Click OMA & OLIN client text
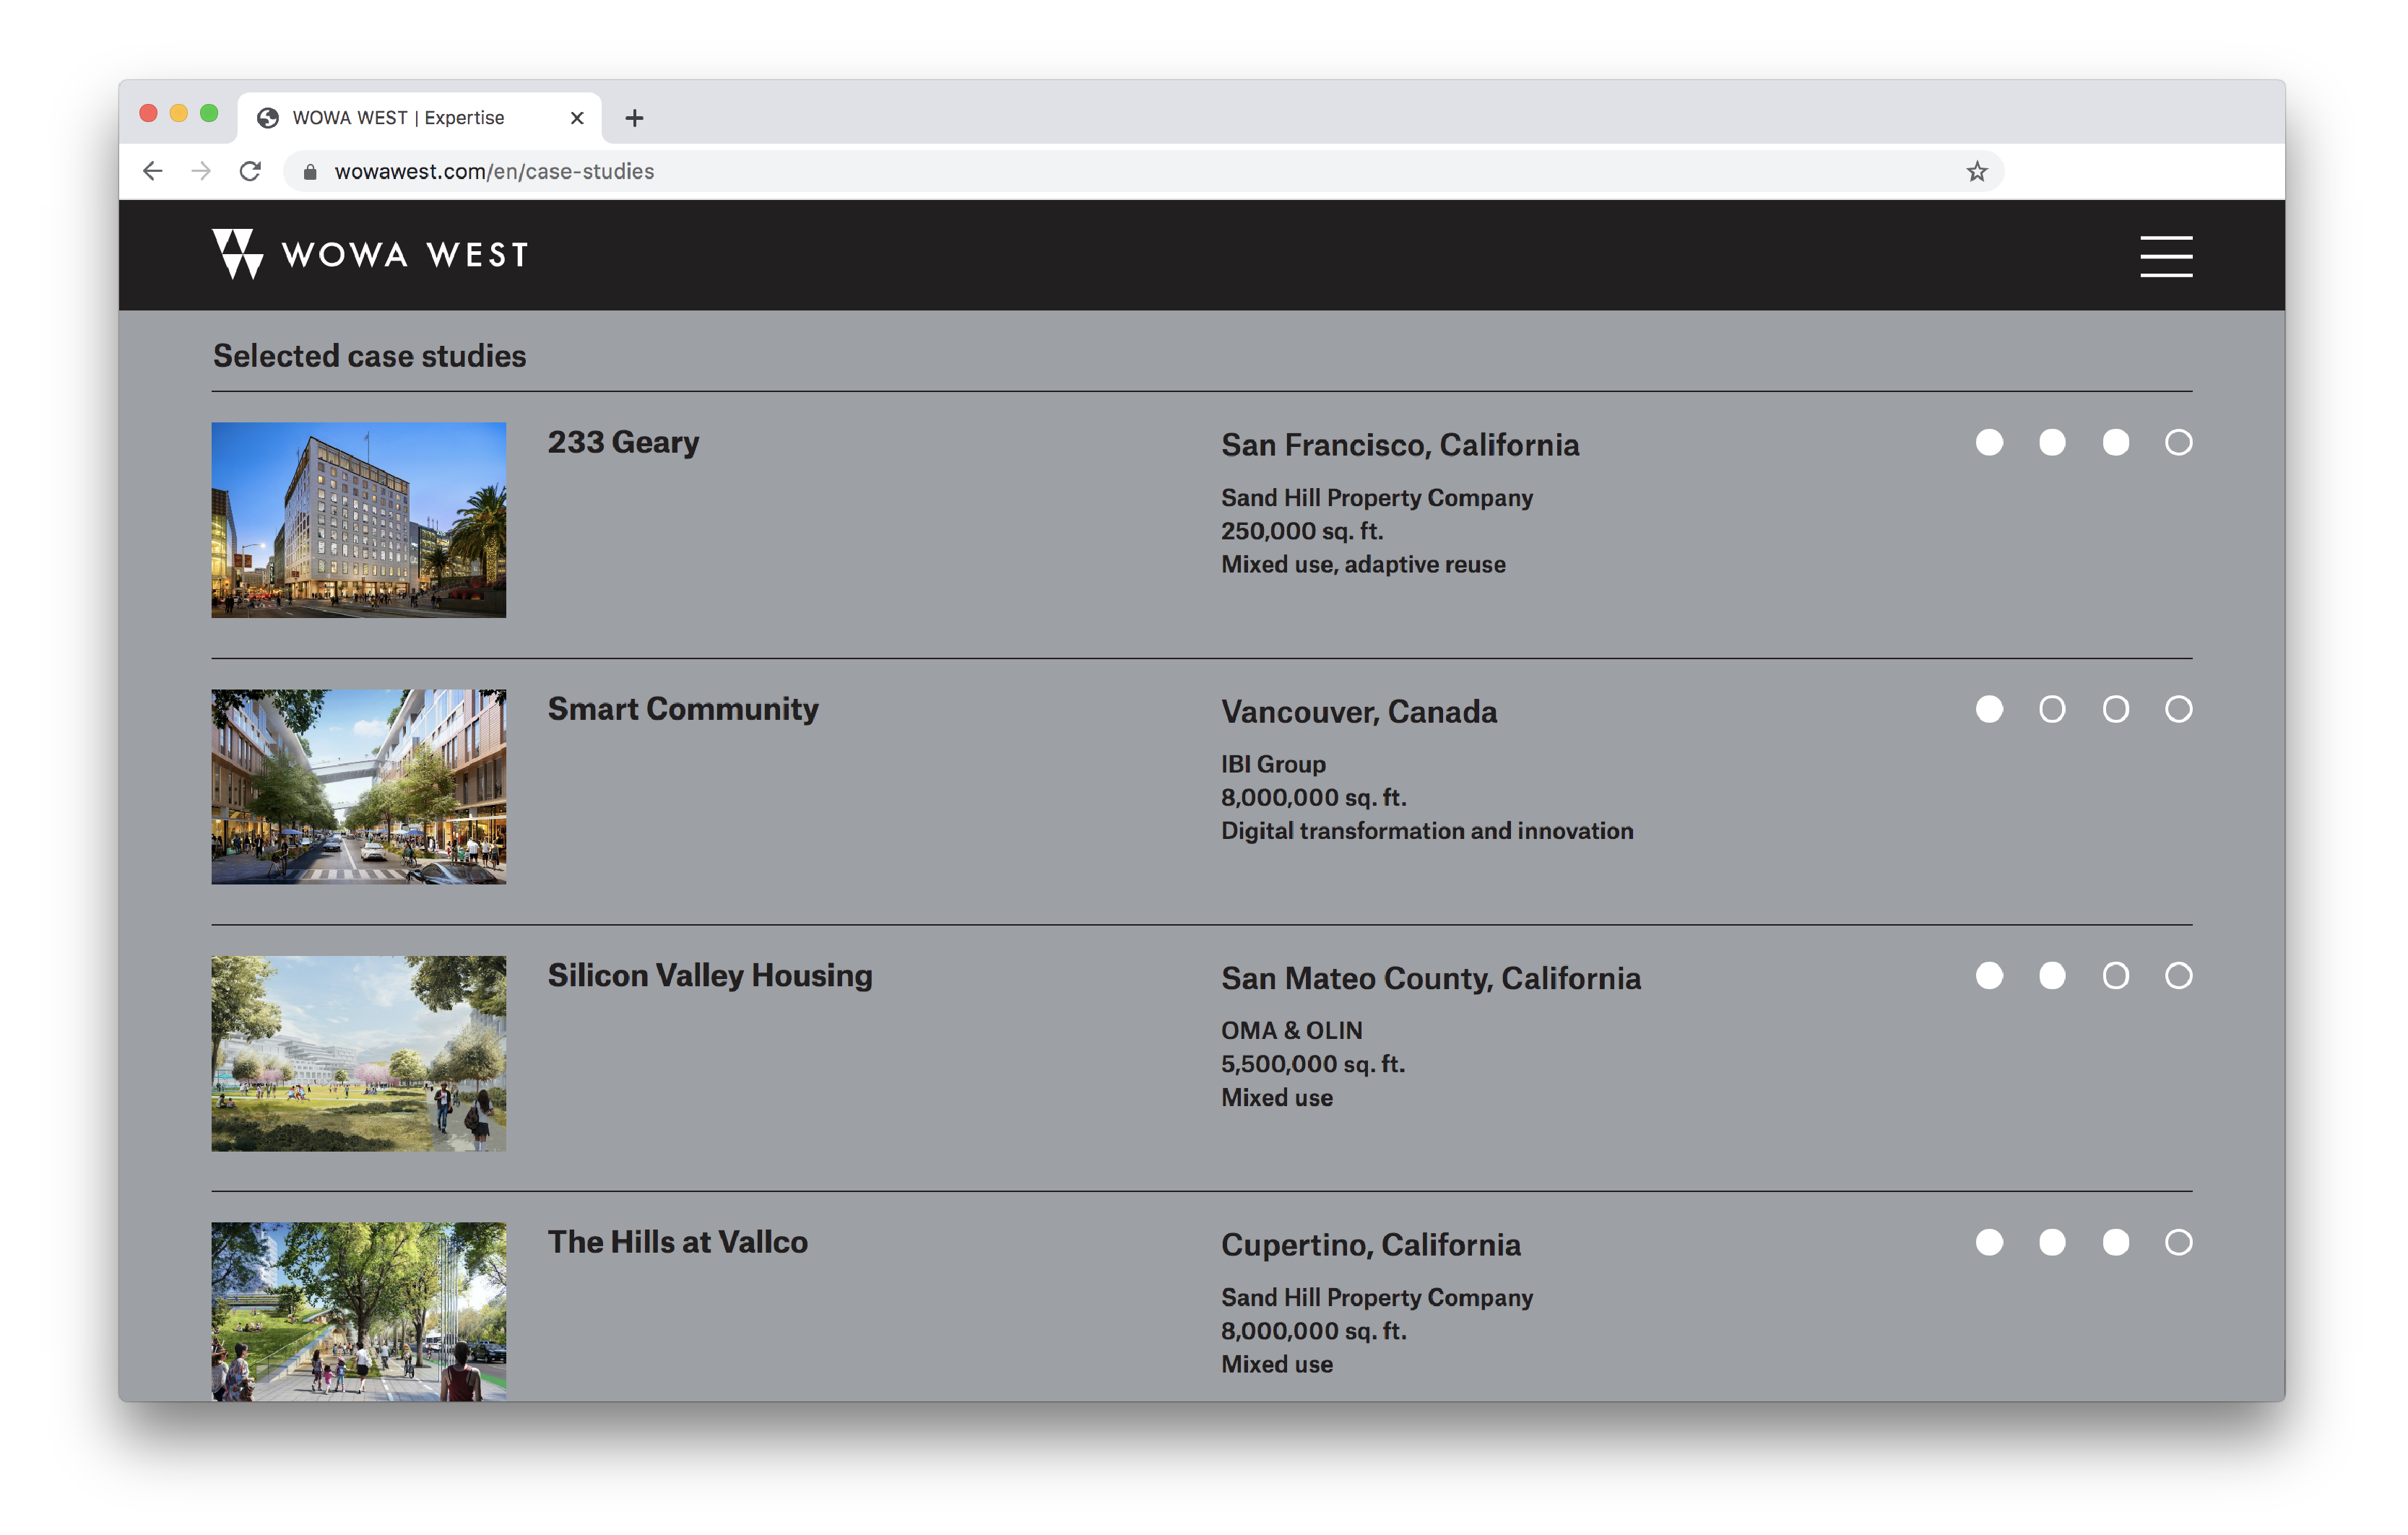The width and height of the screenshot is (2408, 1535). click(x=1291, y=1030)
